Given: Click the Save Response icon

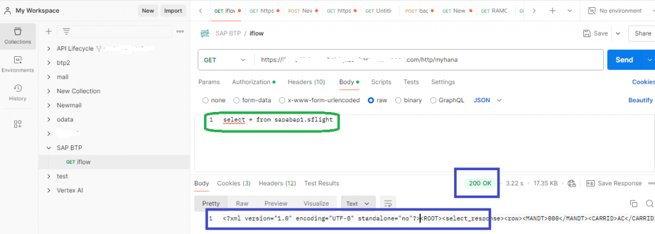Looking at the screenshot, I should (590, 183).
